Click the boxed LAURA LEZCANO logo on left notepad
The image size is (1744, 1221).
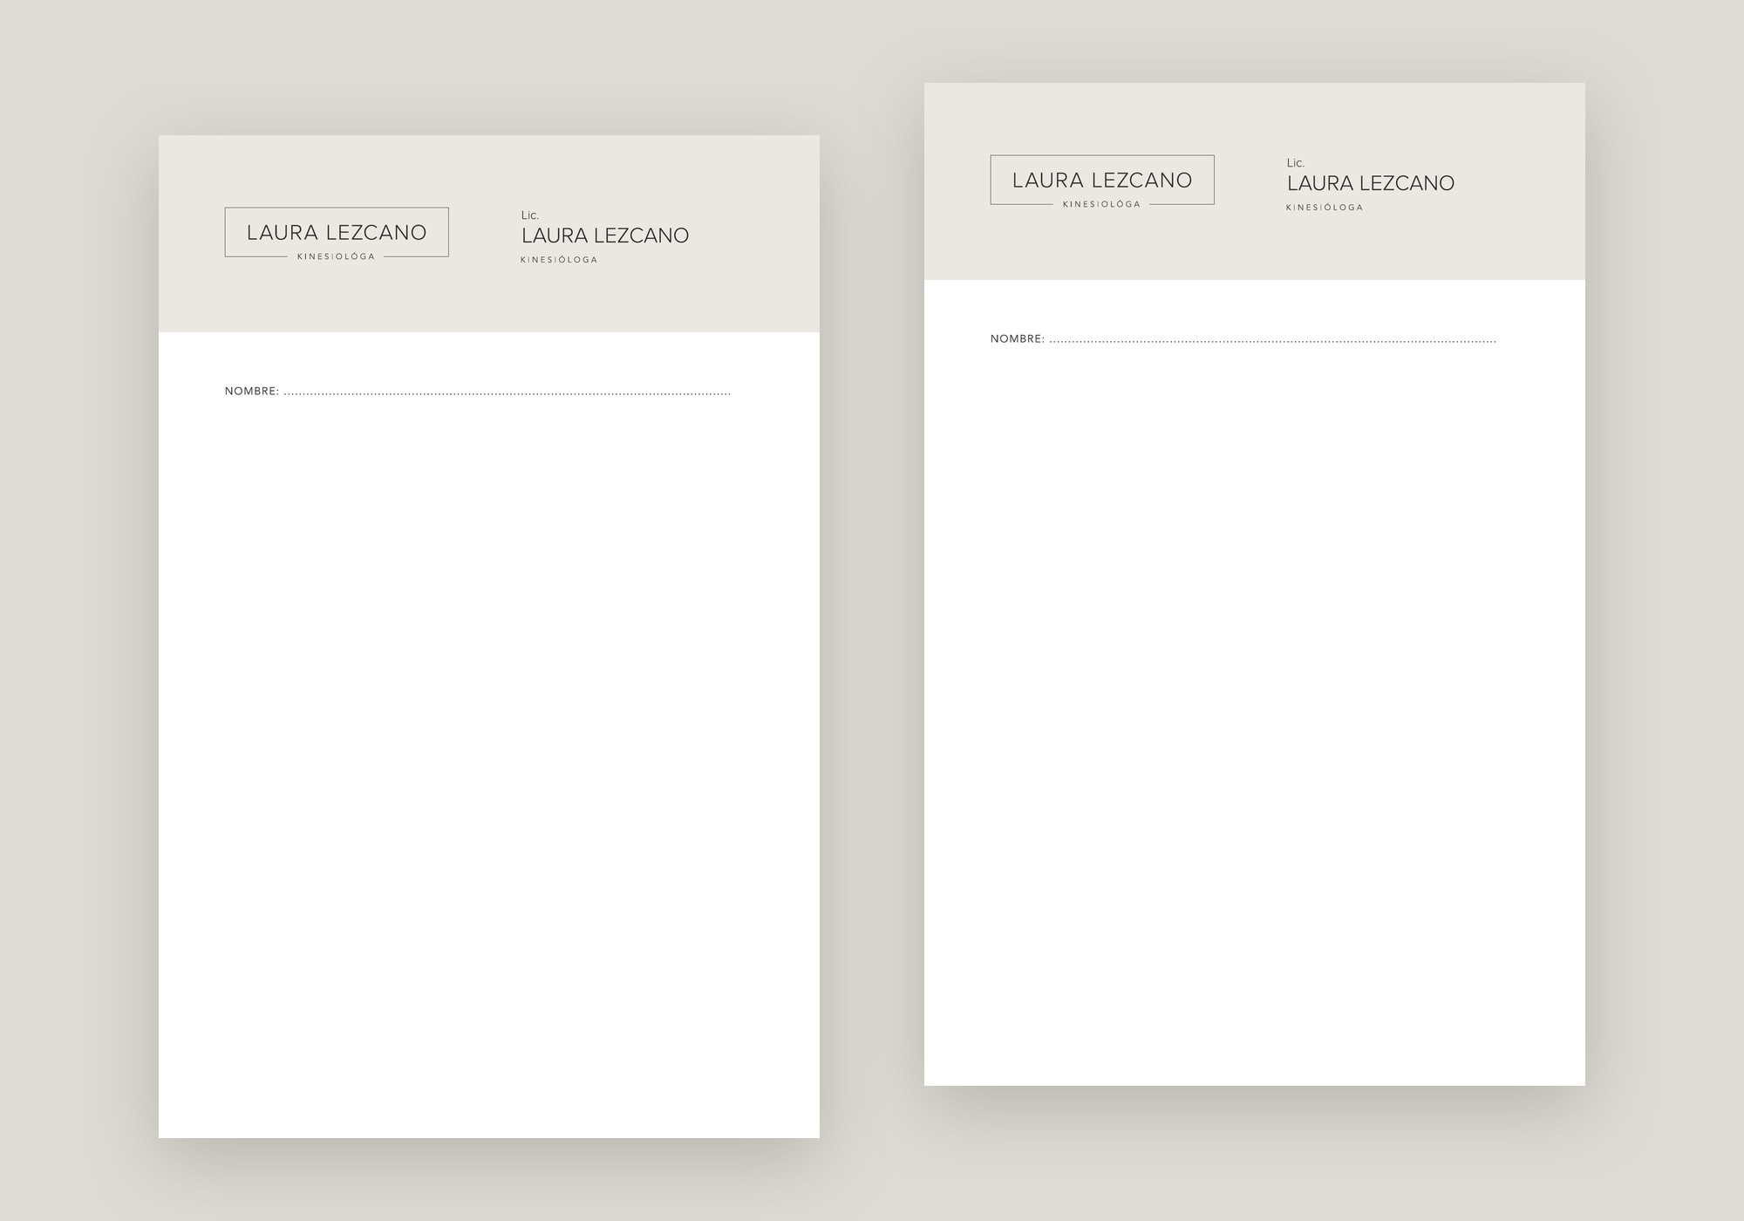coord(337,232)
